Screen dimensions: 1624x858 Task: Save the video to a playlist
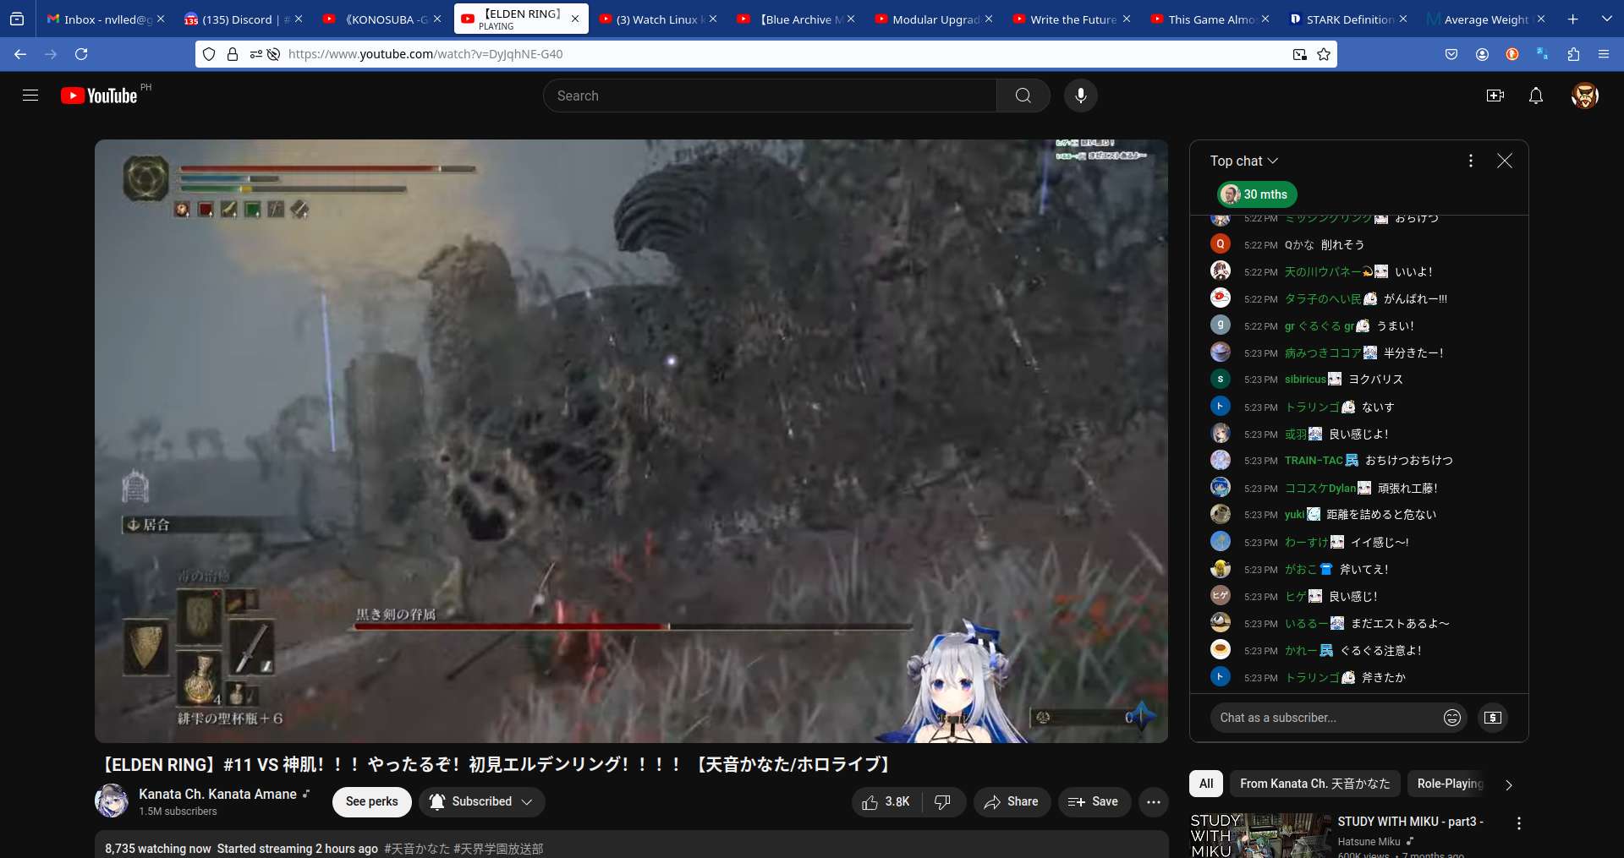click(1094, 802)
